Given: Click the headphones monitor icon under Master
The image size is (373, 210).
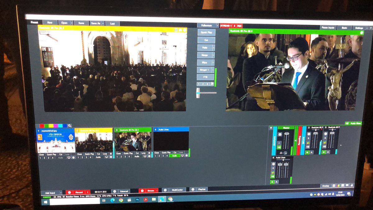Looking at the screenshot, I should tap(281, 153).
